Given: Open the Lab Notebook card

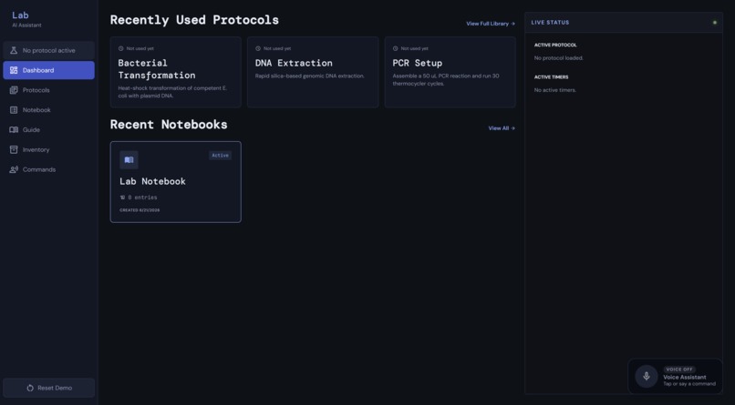Looking at the screenshot, I should point(176,182).
